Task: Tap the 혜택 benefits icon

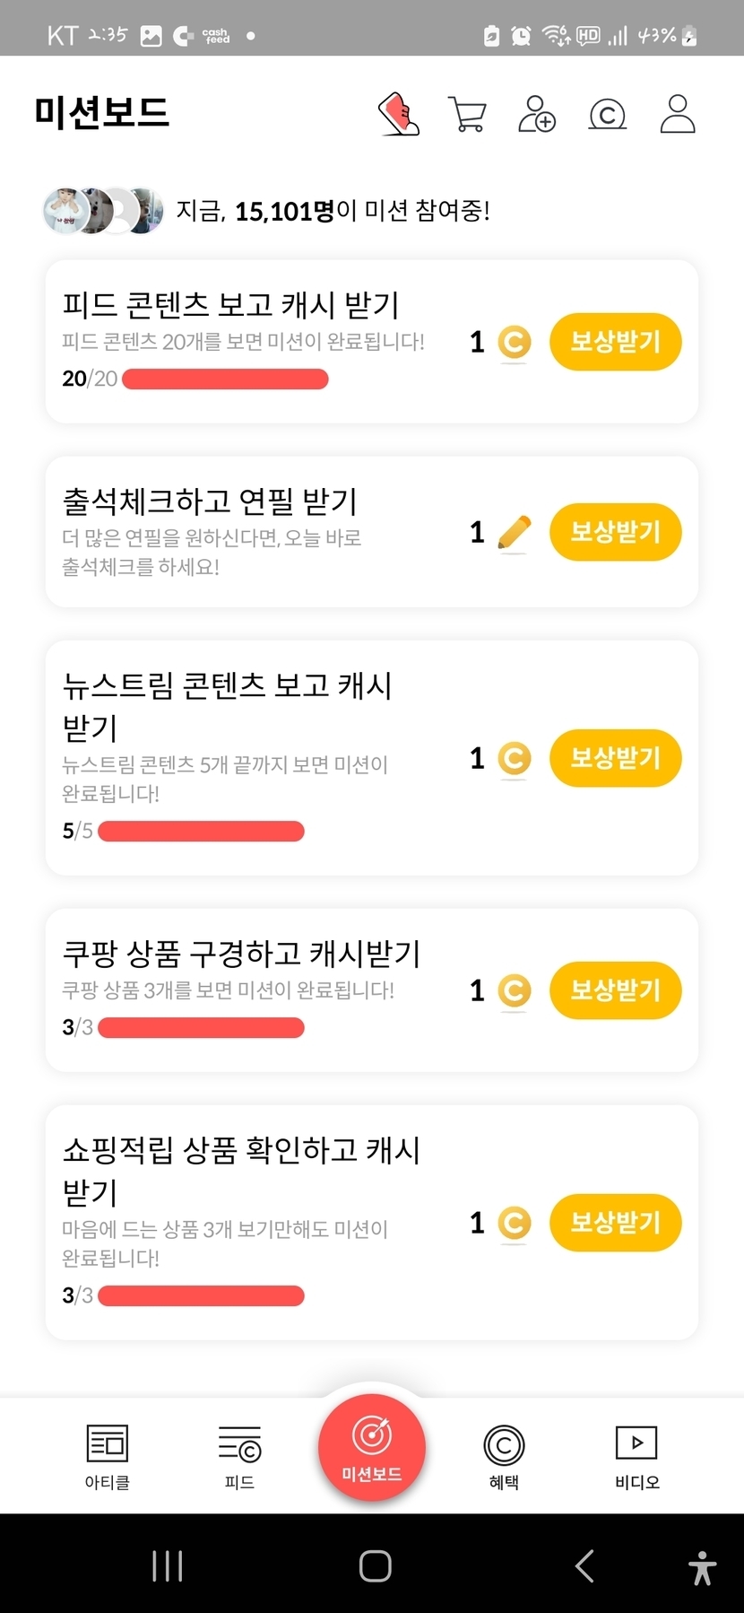Action: point(504,1444)
